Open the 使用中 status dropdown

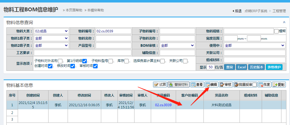255,45
